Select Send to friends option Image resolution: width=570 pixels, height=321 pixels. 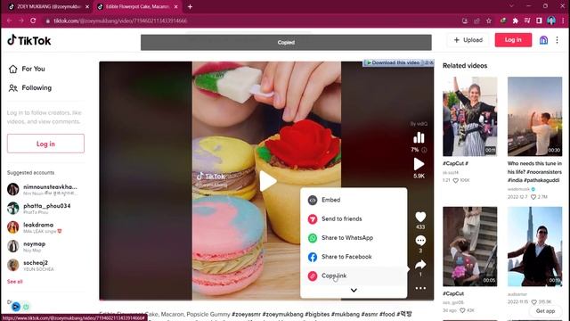[354, 218]
